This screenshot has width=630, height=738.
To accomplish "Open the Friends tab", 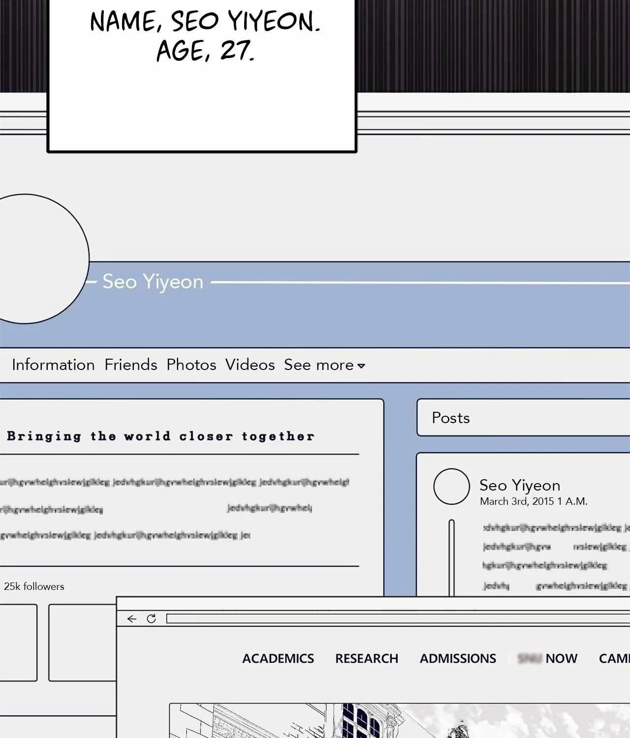I will pyautogui.click(x=131, y=365).
